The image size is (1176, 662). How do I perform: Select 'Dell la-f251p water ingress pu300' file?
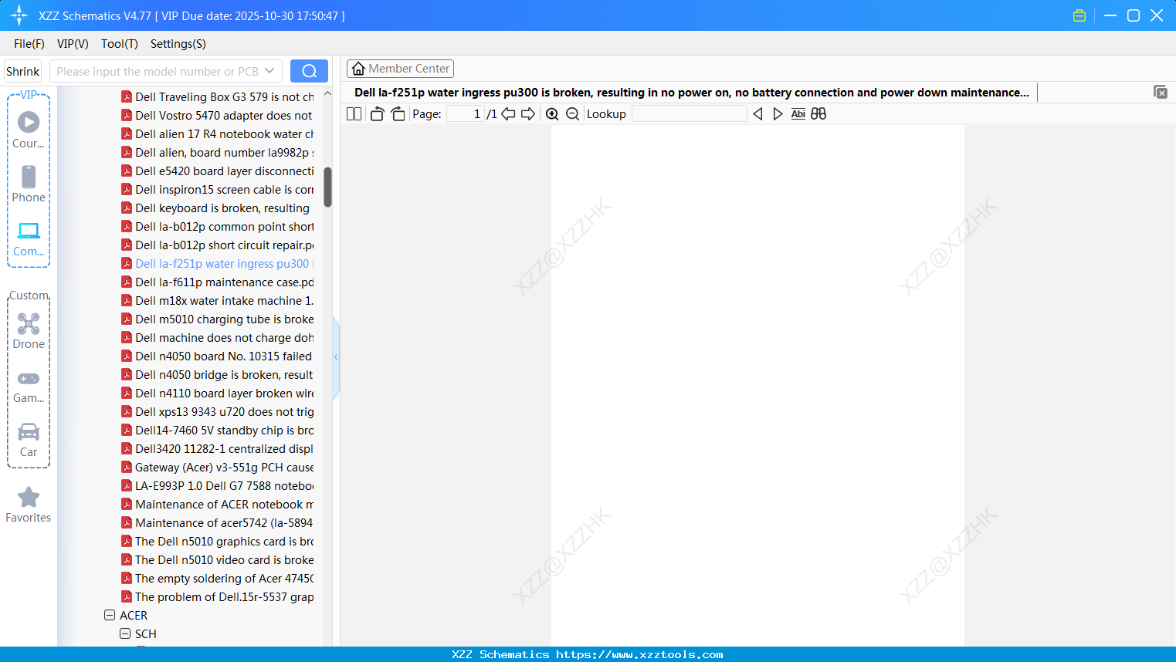[x=218, y=264]
